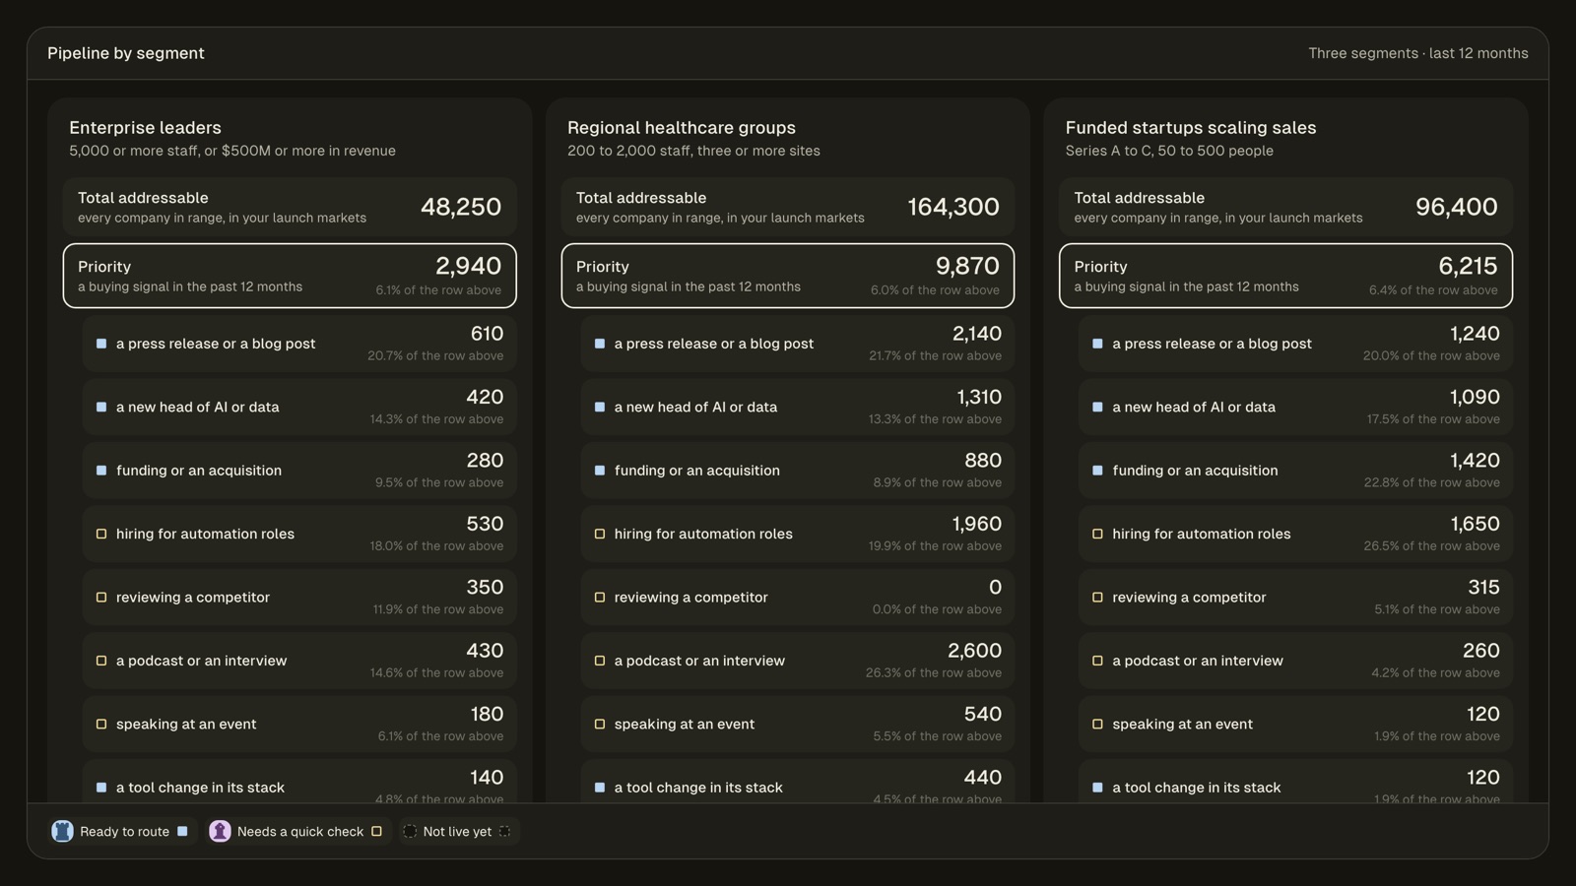Image resolution: width=1576 pixels, height=886 pixels.
Task: Click the blue marker on Enterprise new head of AI row
Action: point(101,407)
